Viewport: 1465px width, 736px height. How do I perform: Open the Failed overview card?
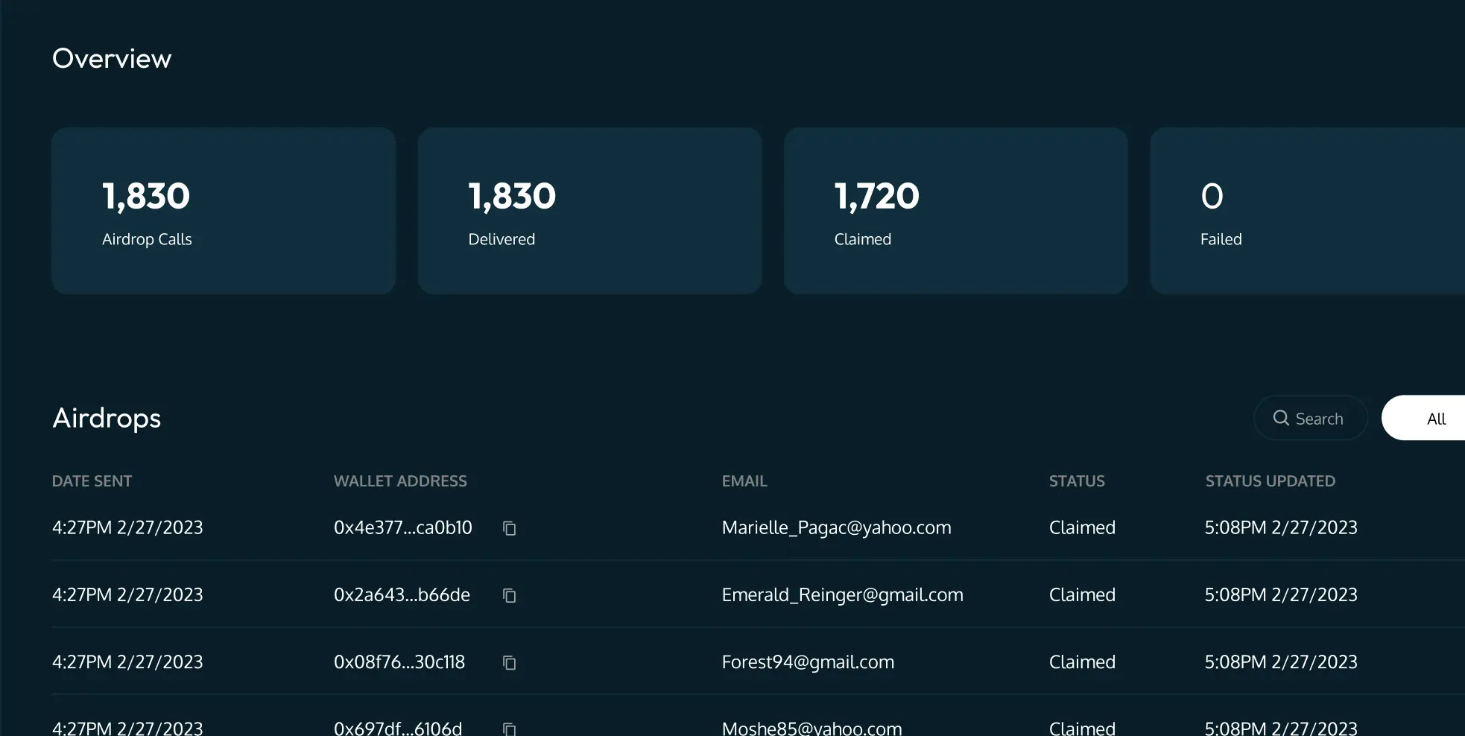(x=1308, y=211)
